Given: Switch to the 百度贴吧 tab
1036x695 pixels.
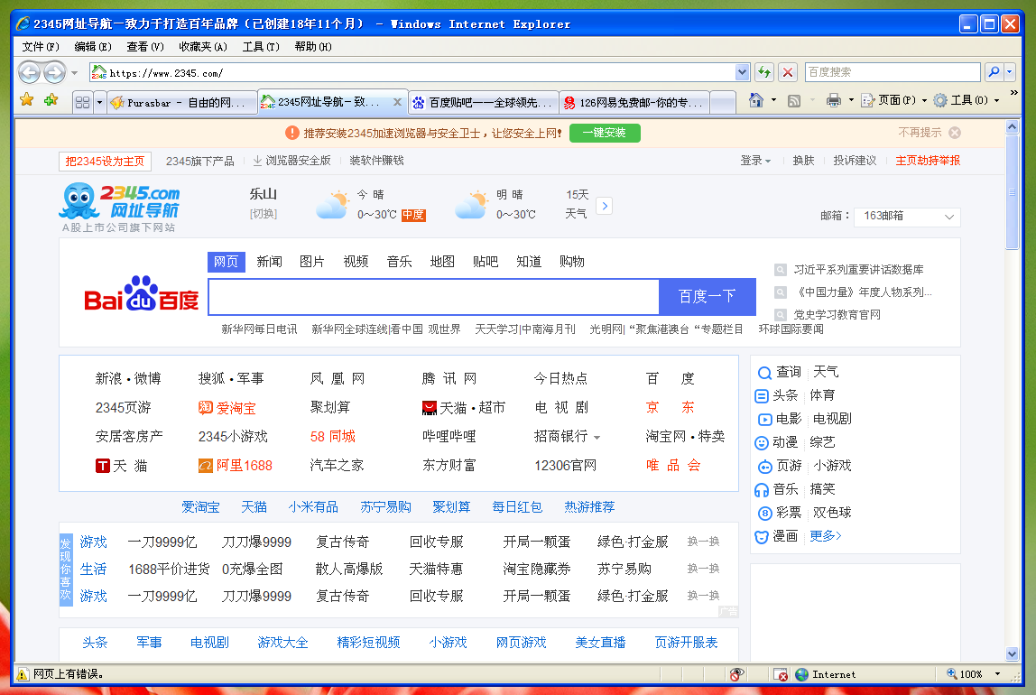Looking at the screenshot, I should [x=483, y=102].
